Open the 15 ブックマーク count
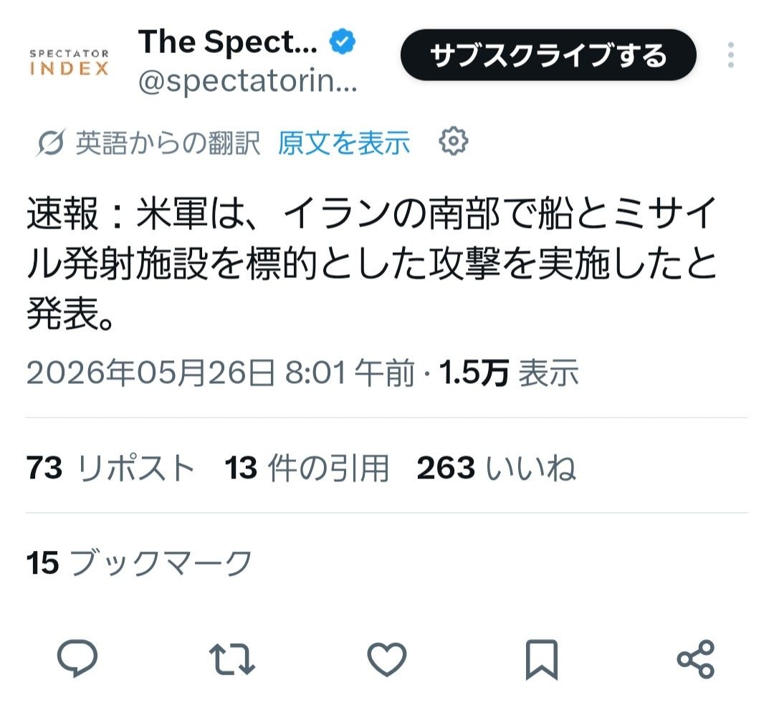This screenshot has width=774, height=715. pos(139,563)
